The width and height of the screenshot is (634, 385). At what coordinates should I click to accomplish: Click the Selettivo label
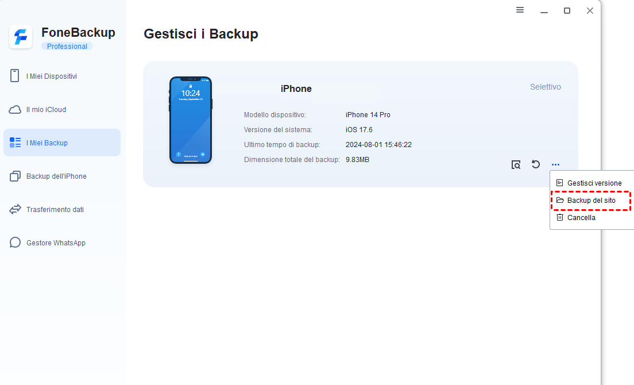(546, 87)
